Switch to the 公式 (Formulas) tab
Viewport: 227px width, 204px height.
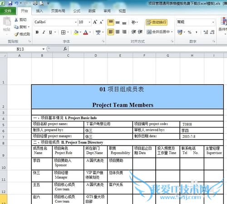77,11
